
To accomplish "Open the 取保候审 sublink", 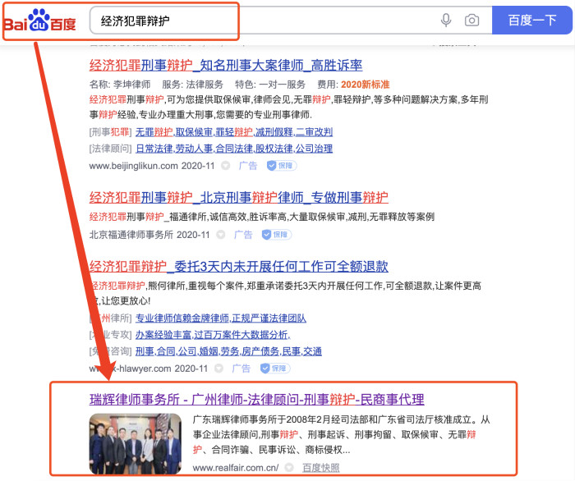I will click(194, 132).
